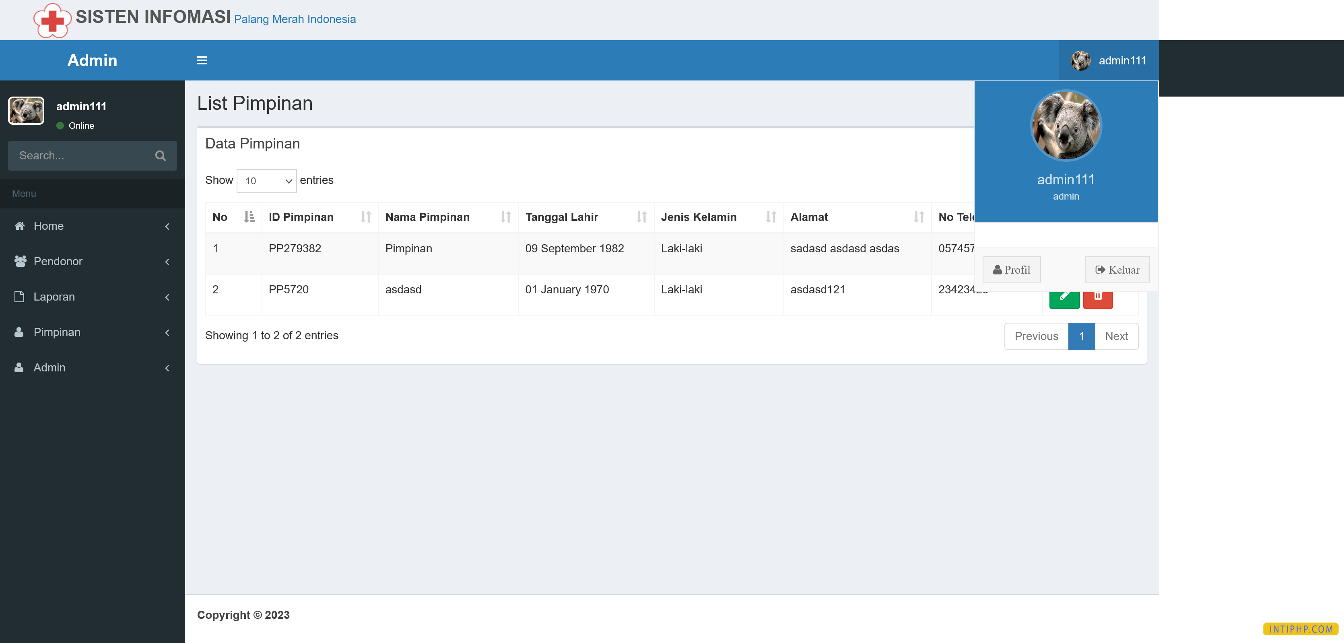
Task: Go to pagination page 1
Action: click(1081, 336)
